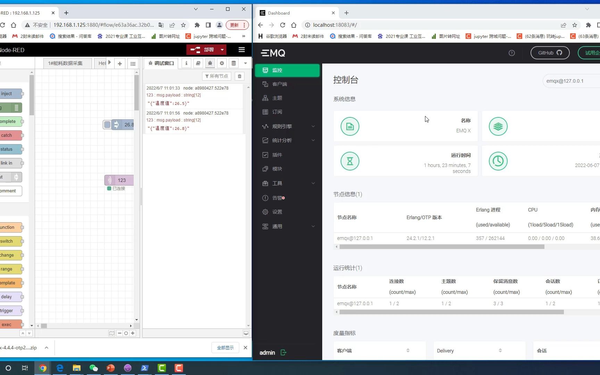This screenshot has width=600, height=375.
Task: Open the context data sidebar tab
Action: click(x=234, y=63)
